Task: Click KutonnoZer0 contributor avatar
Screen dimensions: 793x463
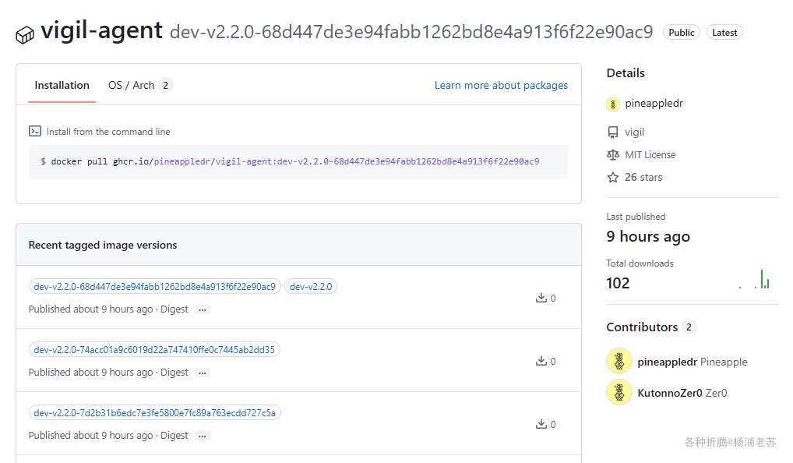Action: [x=619, y=392]
